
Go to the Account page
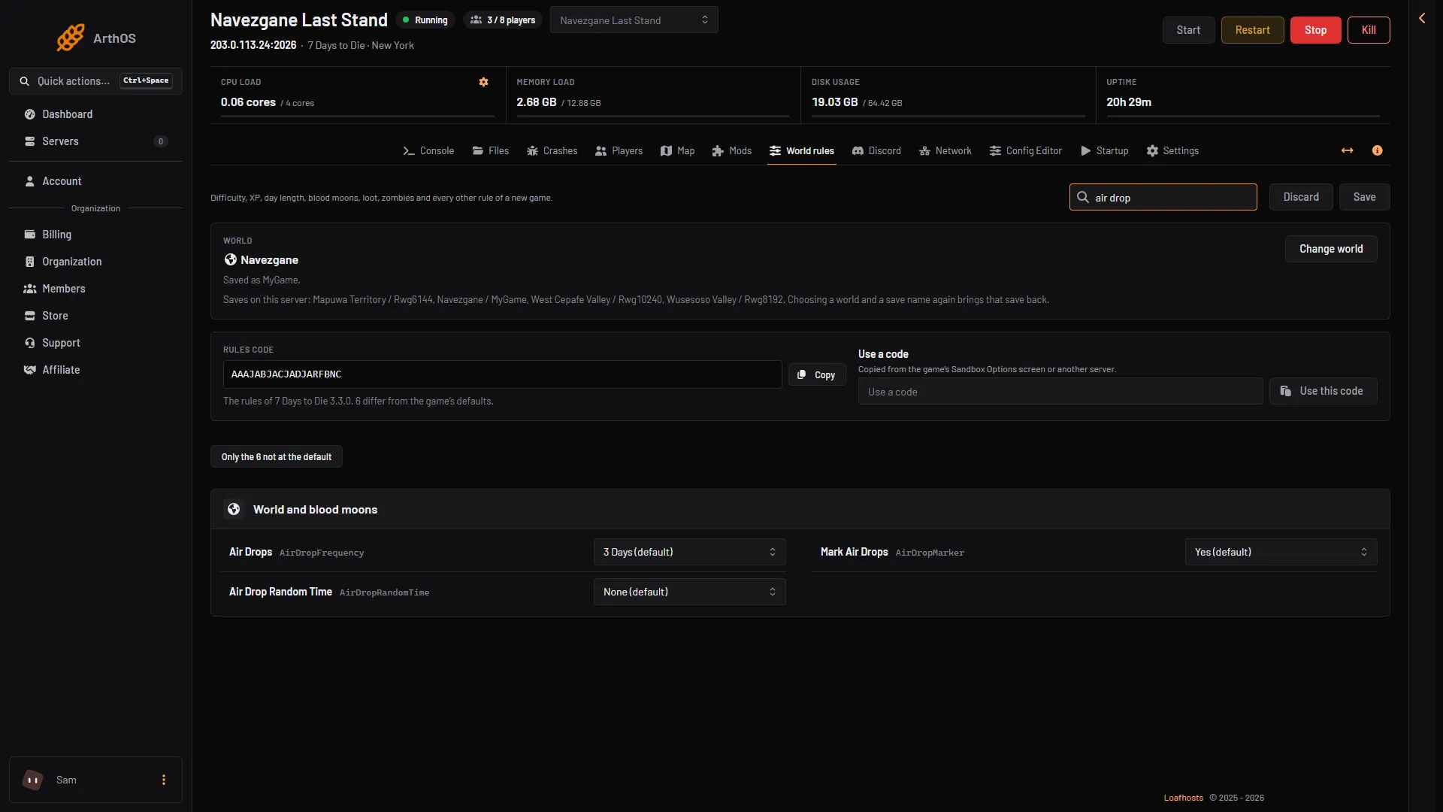pos(95,181)
